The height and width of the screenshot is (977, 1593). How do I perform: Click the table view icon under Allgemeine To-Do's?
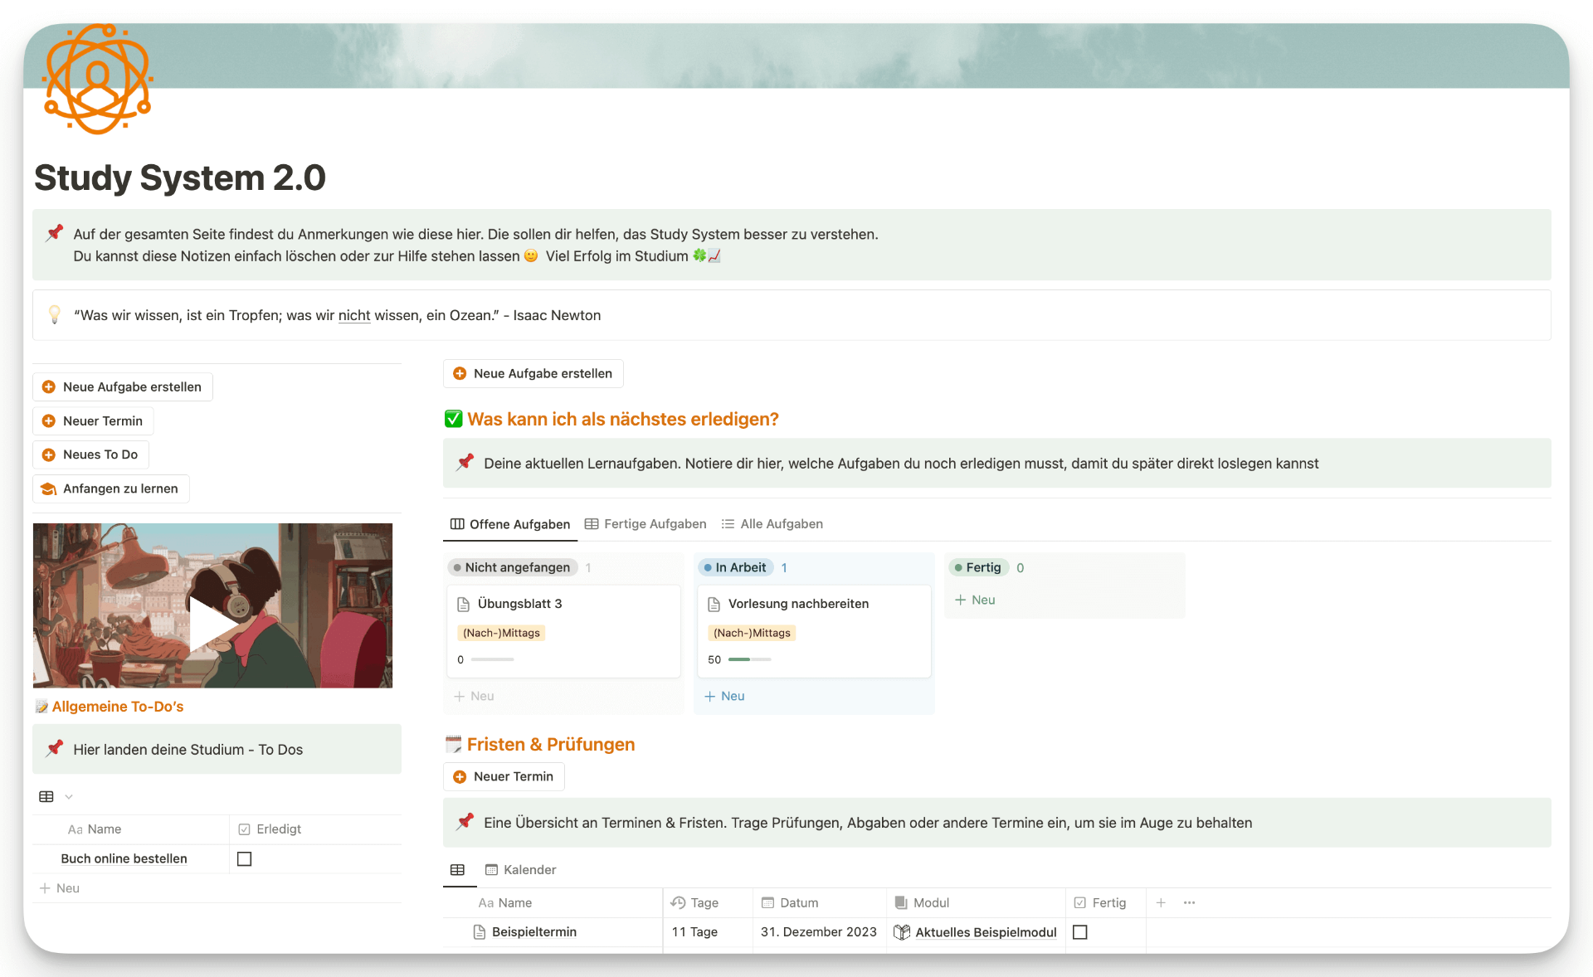tap(46, 796)
